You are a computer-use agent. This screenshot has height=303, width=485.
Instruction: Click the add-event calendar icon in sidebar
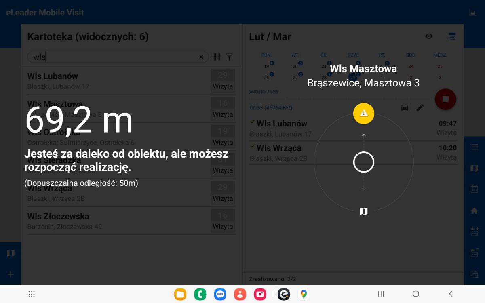point(474,231)
